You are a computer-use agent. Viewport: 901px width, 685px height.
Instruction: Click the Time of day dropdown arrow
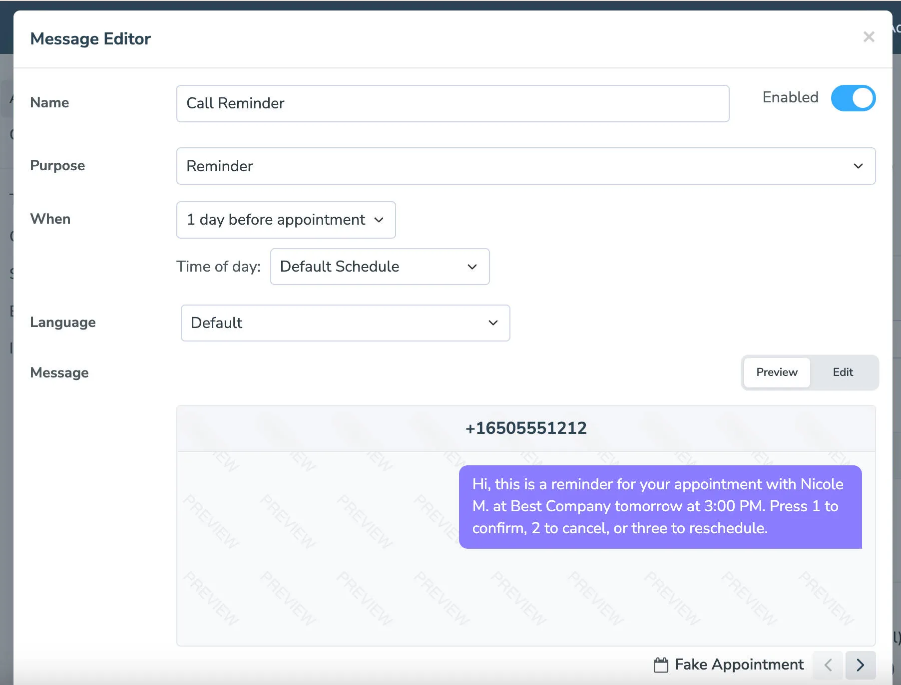tap(471, 267)
